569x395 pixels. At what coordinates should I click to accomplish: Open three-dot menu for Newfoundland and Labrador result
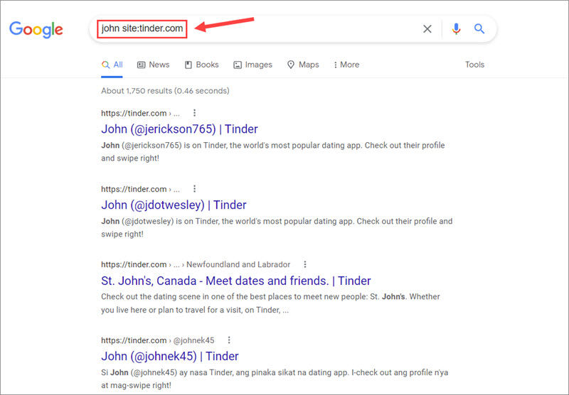pos(305,264)
